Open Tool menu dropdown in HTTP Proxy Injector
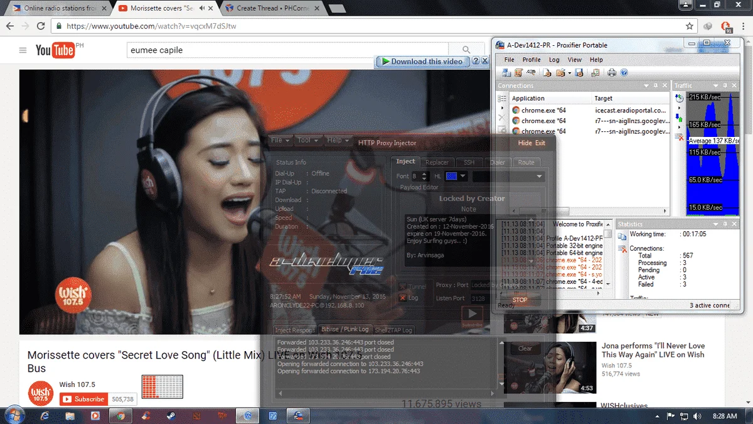 [x=307, y=141]
